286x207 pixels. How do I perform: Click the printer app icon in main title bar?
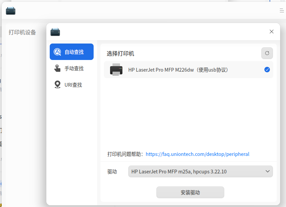click(x=11, y=11)
